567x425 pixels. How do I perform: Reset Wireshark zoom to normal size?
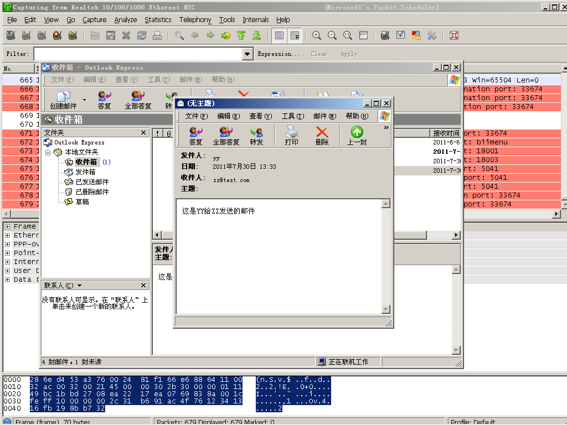click(x=348, y=35)
